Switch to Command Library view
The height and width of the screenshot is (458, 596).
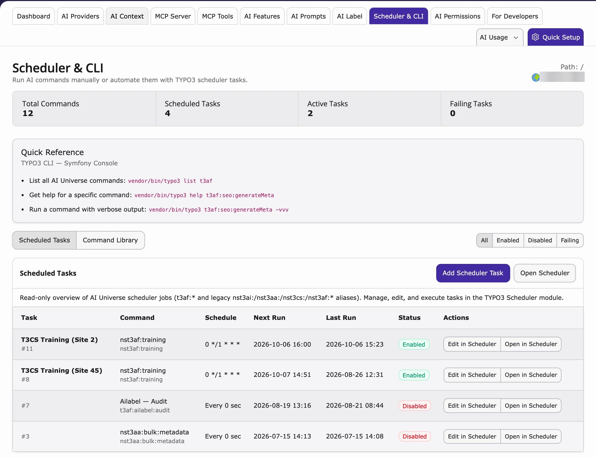110,240
